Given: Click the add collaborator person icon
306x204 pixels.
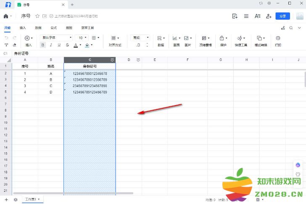Looking at the screenshot, I should click(269, 16).
